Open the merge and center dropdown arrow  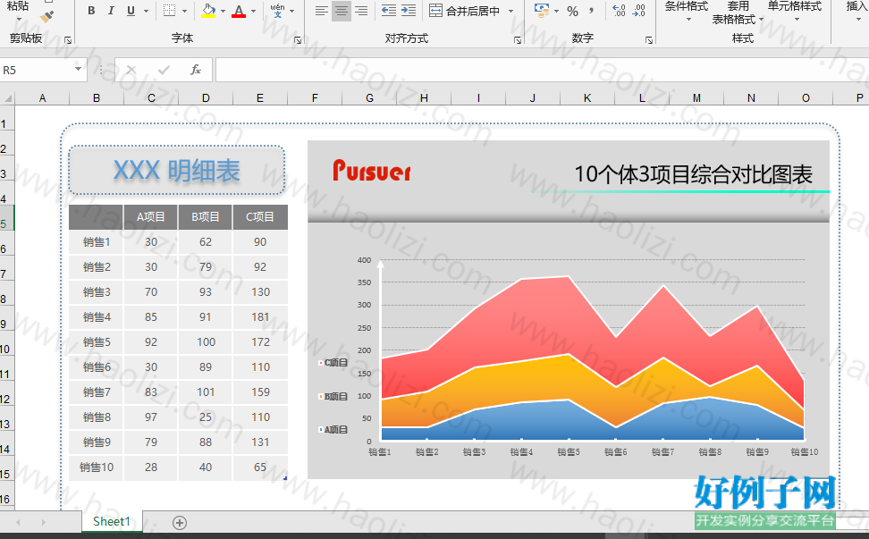click(x=510, y=11)
